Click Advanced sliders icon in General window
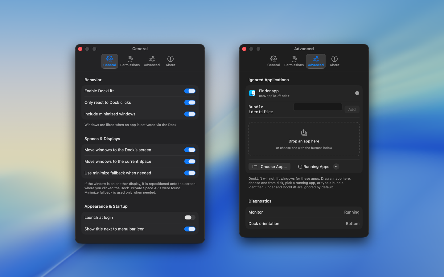The width and height of the screenshot is (444, 277). [152, 58]
